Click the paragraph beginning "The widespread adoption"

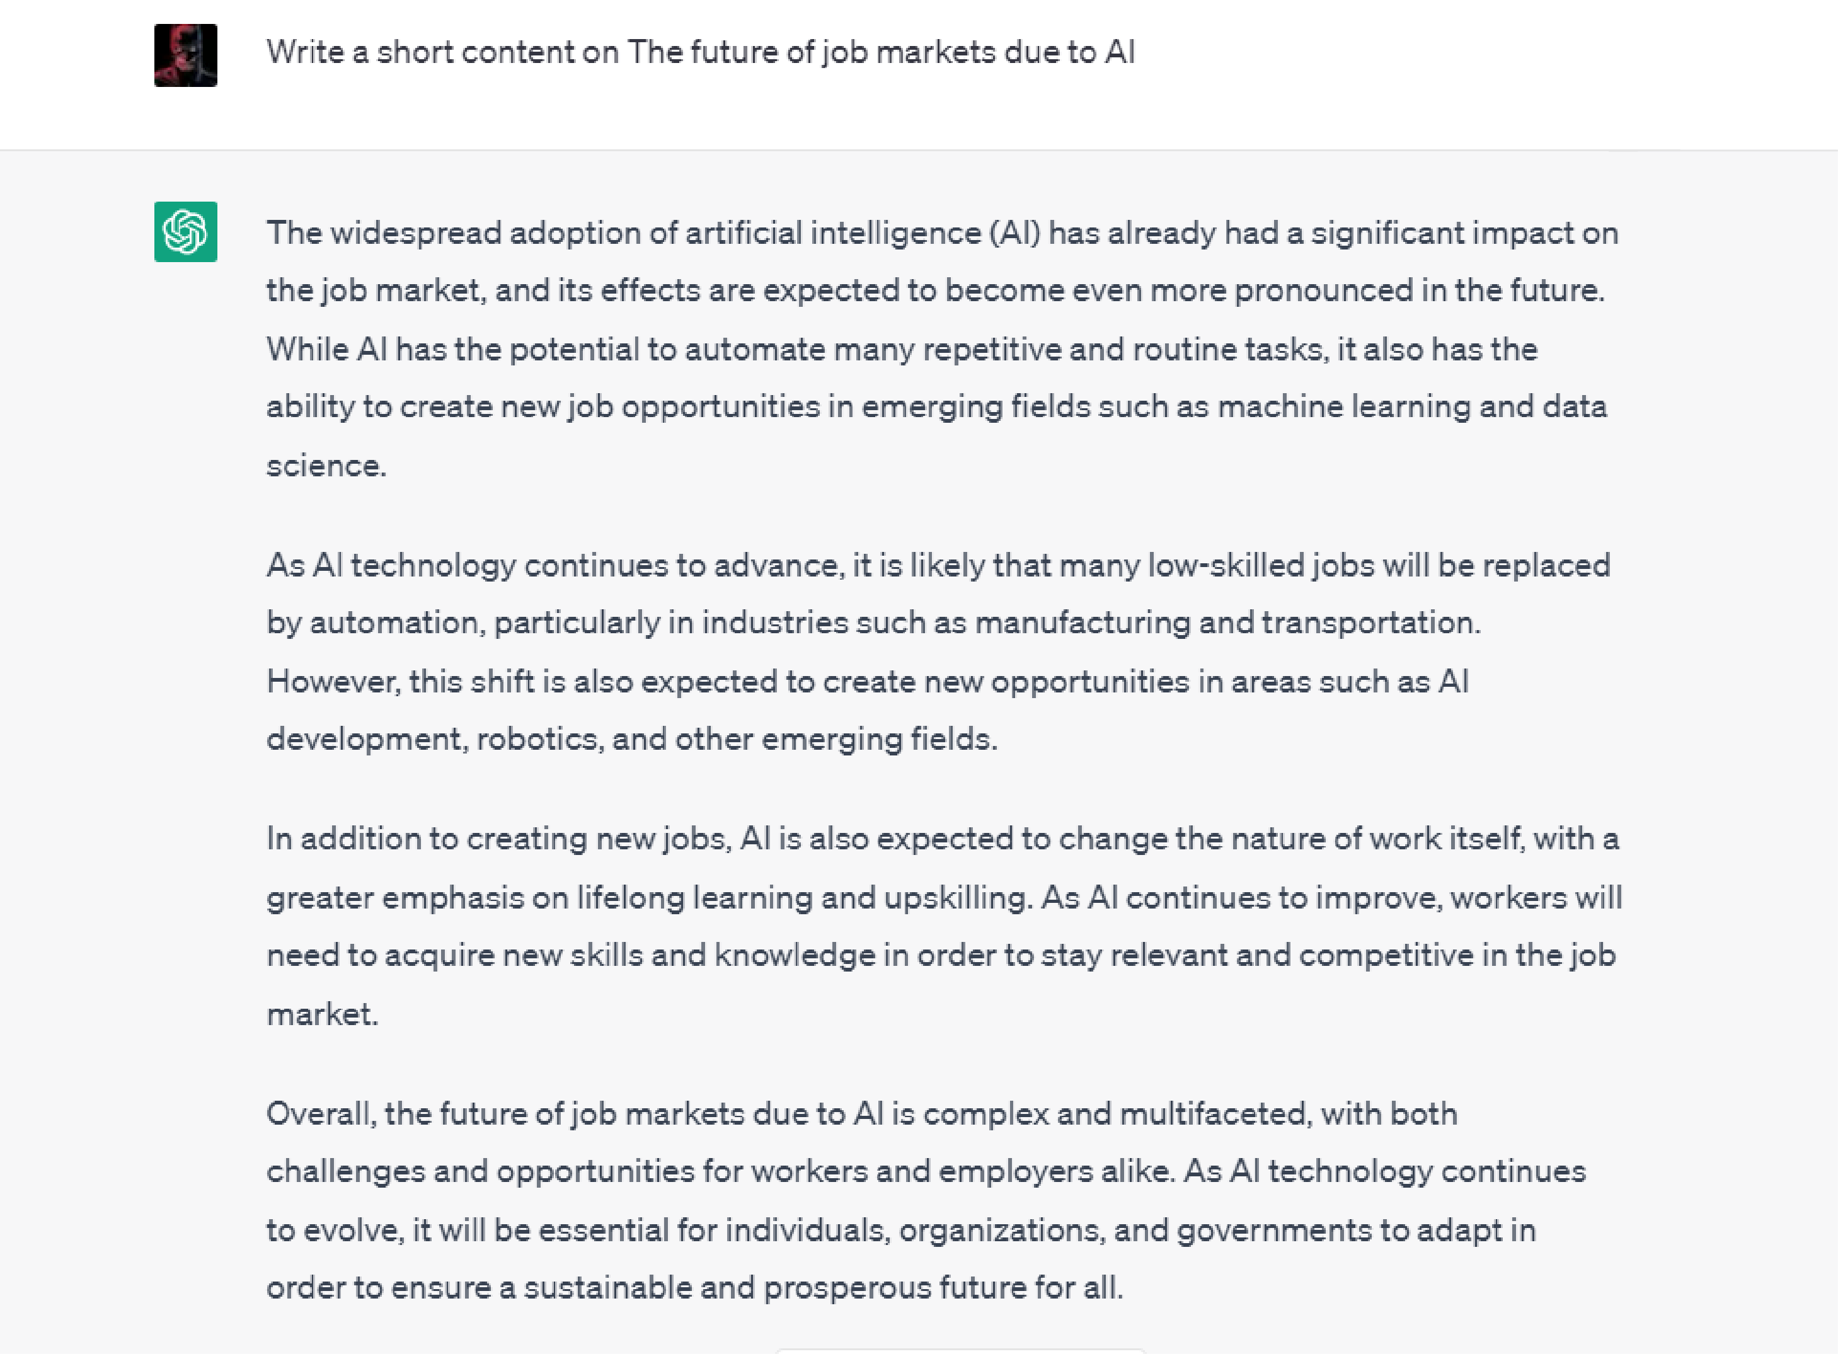coord(943,349)
